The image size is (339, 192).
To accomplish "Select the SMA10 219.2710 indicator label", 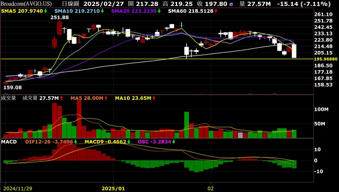I will (x=77, y=11).
